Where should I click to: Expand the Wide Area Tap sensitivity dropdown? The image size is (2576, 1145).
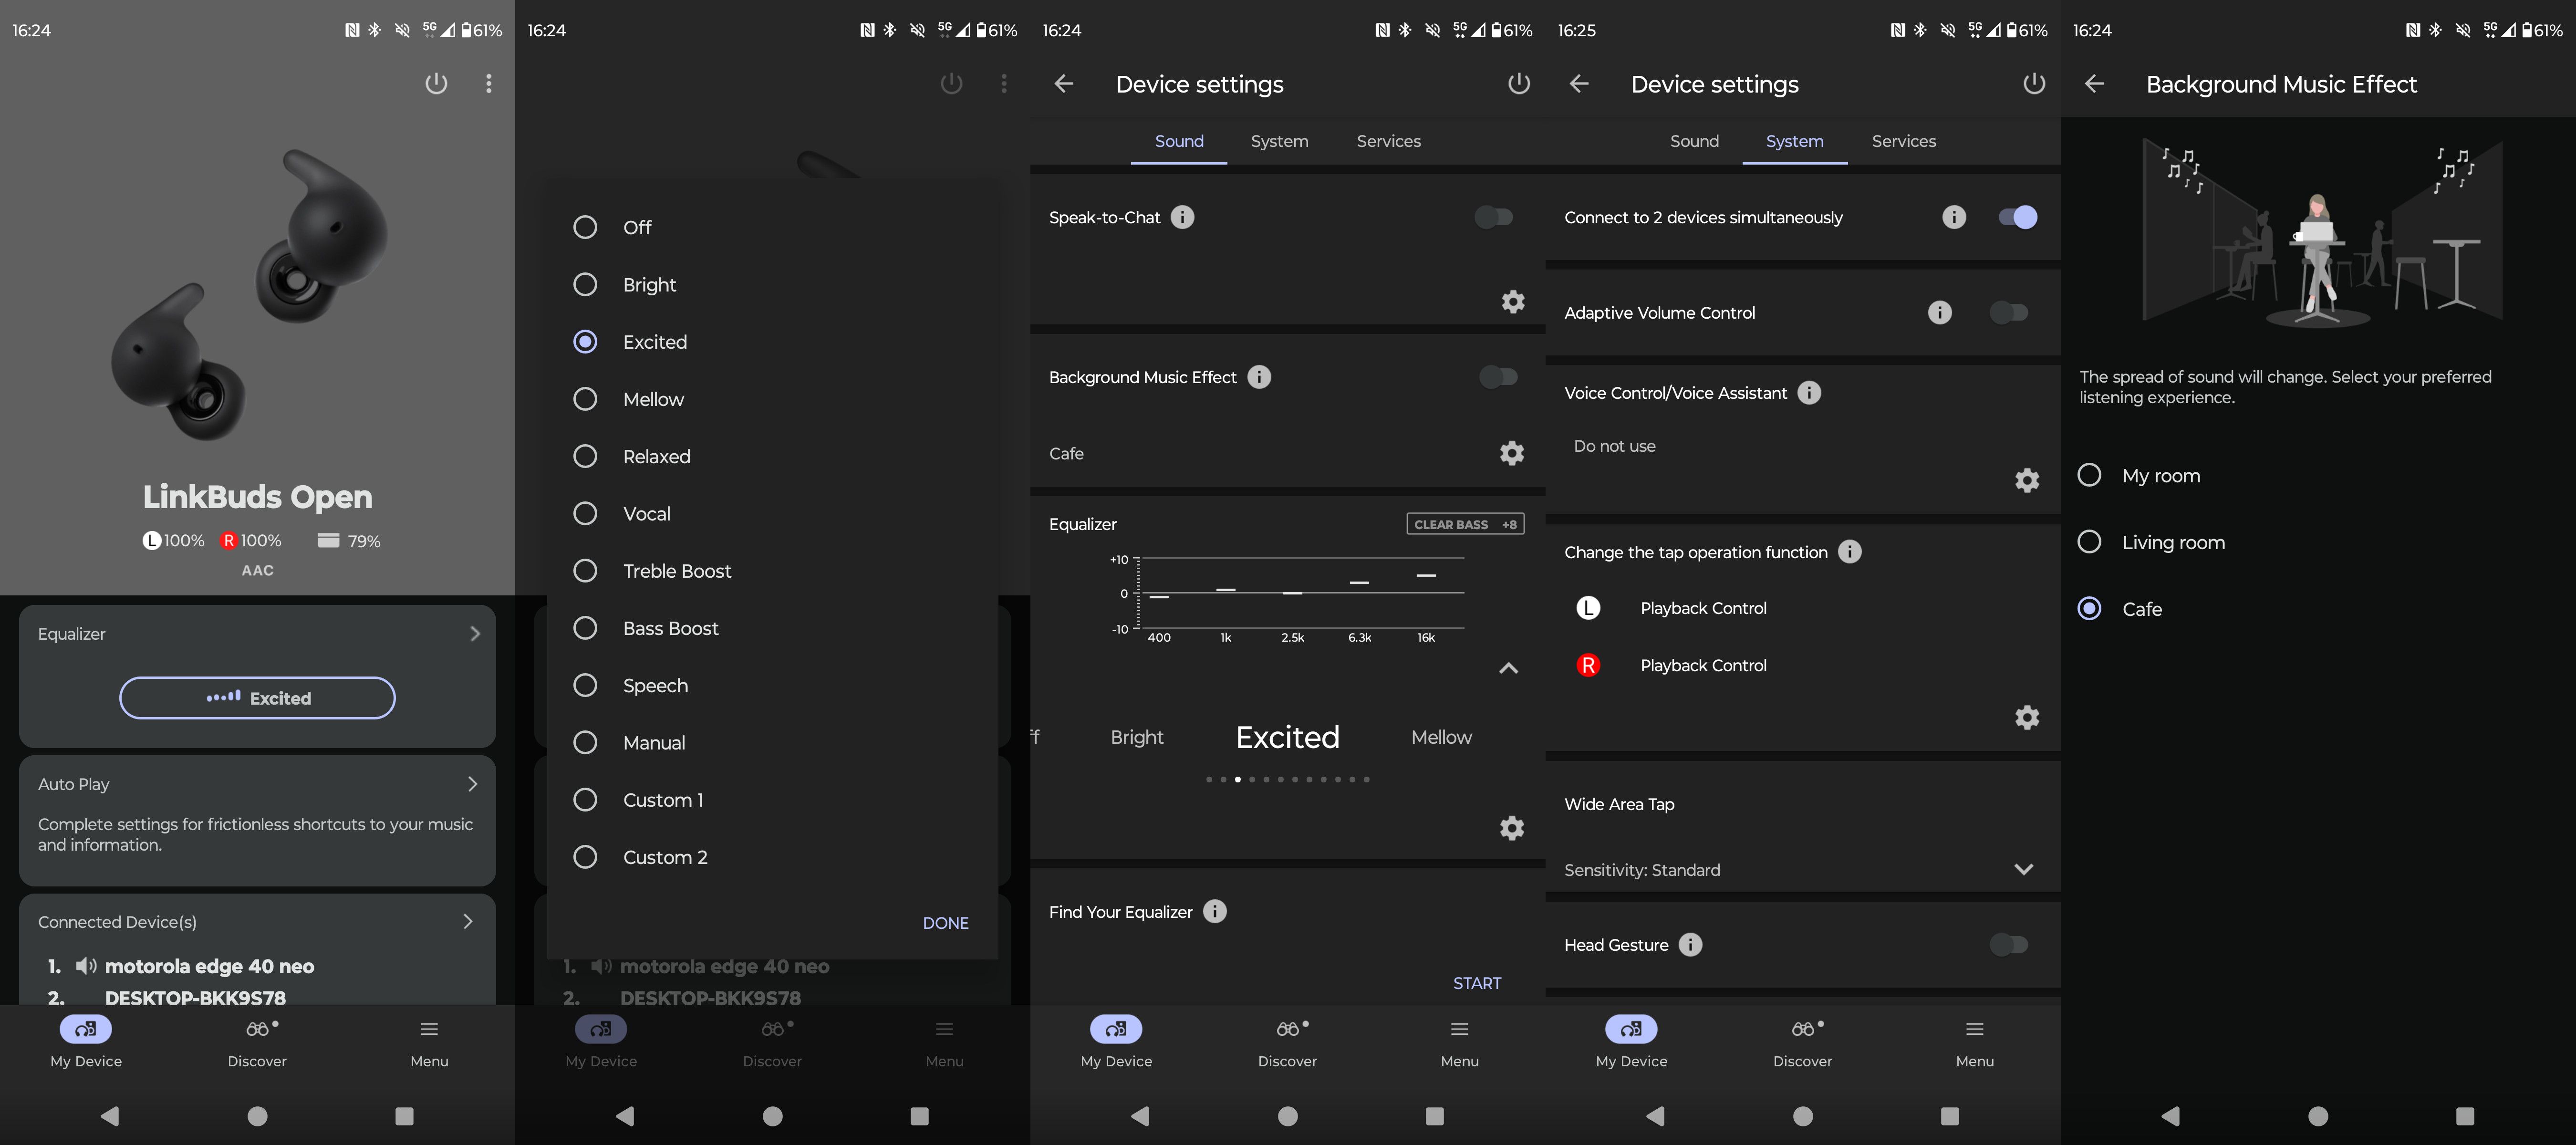pyautogui.click(x=2023, y=869)
